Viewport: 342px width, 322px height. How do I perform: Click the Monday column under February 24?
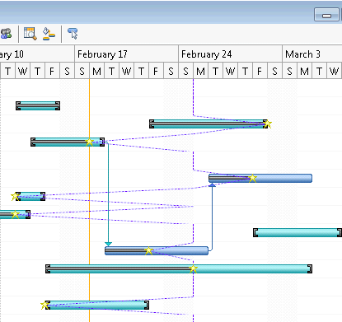pyautogui.click(x=200, y=72)
